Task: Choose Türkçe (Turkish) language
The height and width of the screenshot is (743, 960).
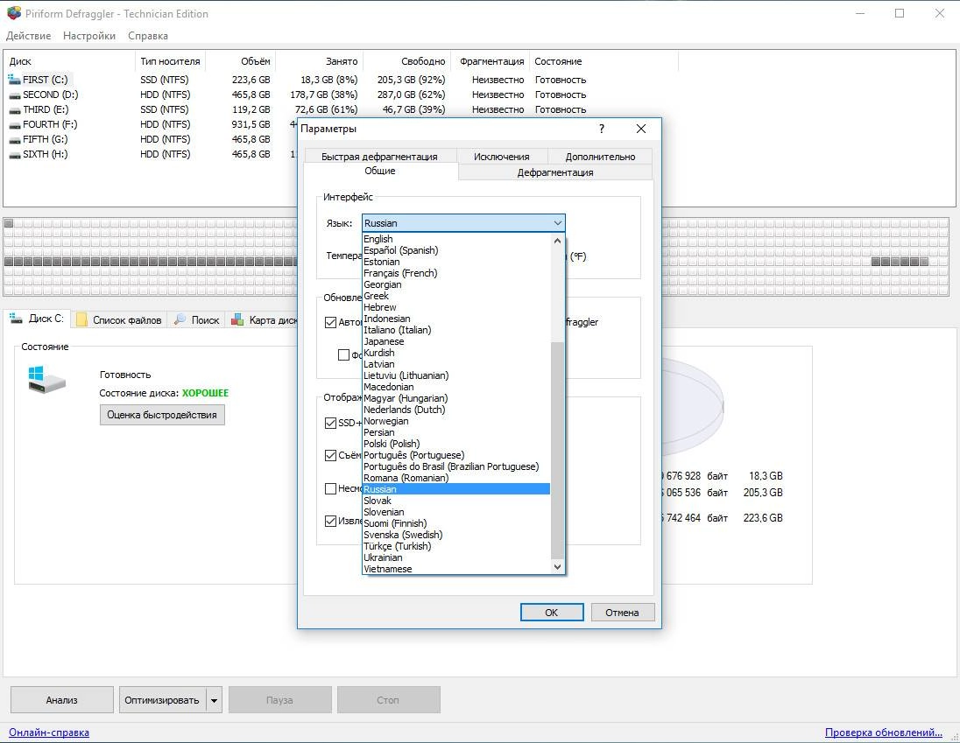Action: [456, 546]
